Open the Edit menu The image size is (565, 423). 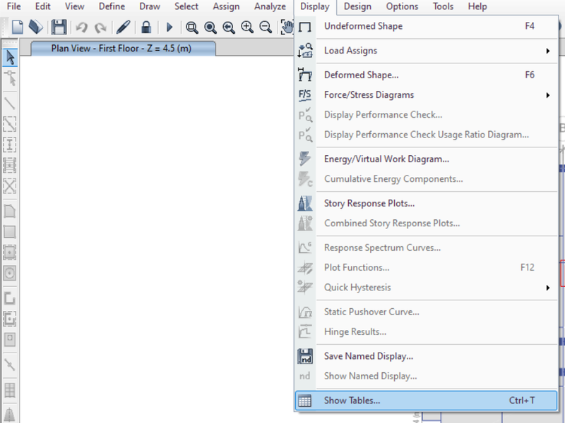click(x=42, y=6)
